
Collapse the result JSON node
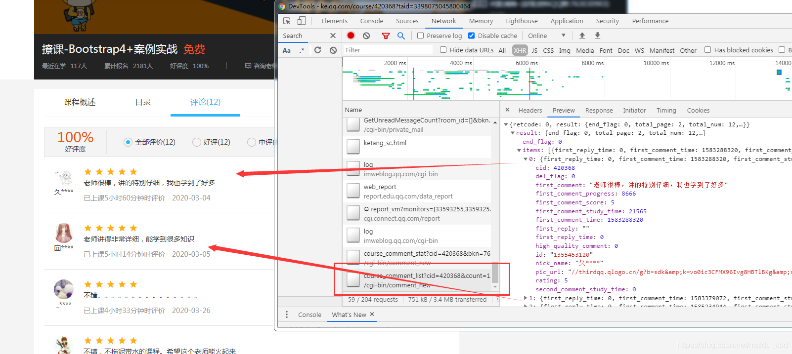pos(513,133)
